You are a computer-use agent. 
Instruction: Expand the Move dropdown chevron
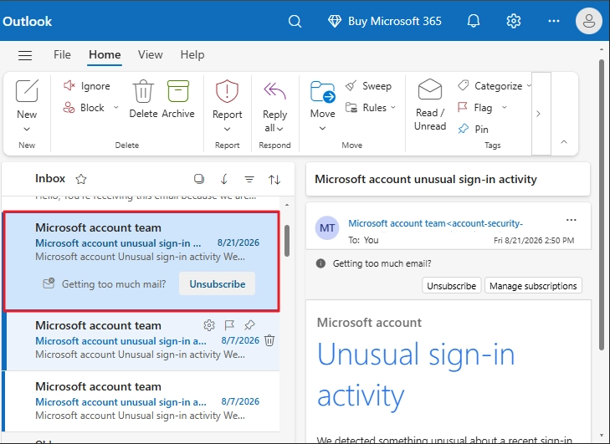click(x=322, y=128)
